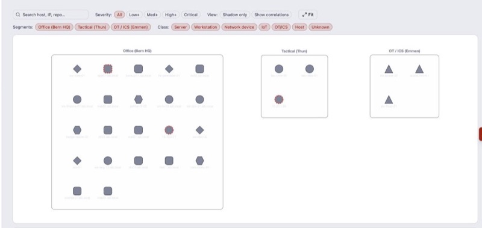Select the sw-dist-02 diamond node

point(200,130)
